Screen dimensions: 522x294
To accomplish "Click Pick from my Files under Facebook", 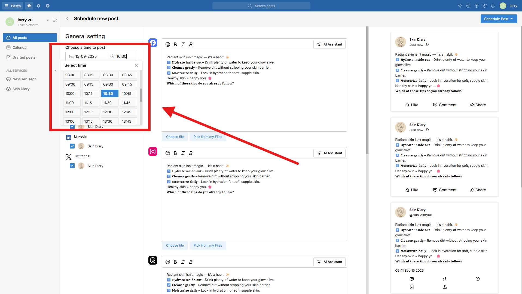I will click(207, 137).
